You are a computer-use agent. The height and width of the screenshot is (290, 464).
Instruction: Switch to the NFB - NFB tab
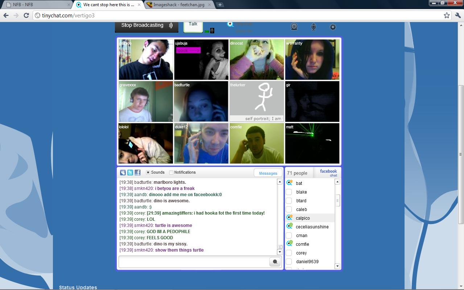pos(36,5)
